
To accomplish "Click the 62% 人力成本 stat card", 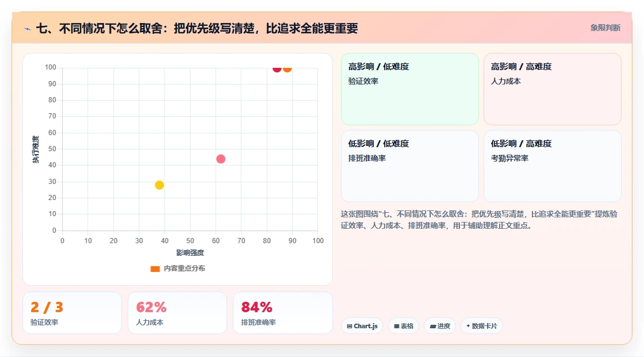I will [178, 313].
